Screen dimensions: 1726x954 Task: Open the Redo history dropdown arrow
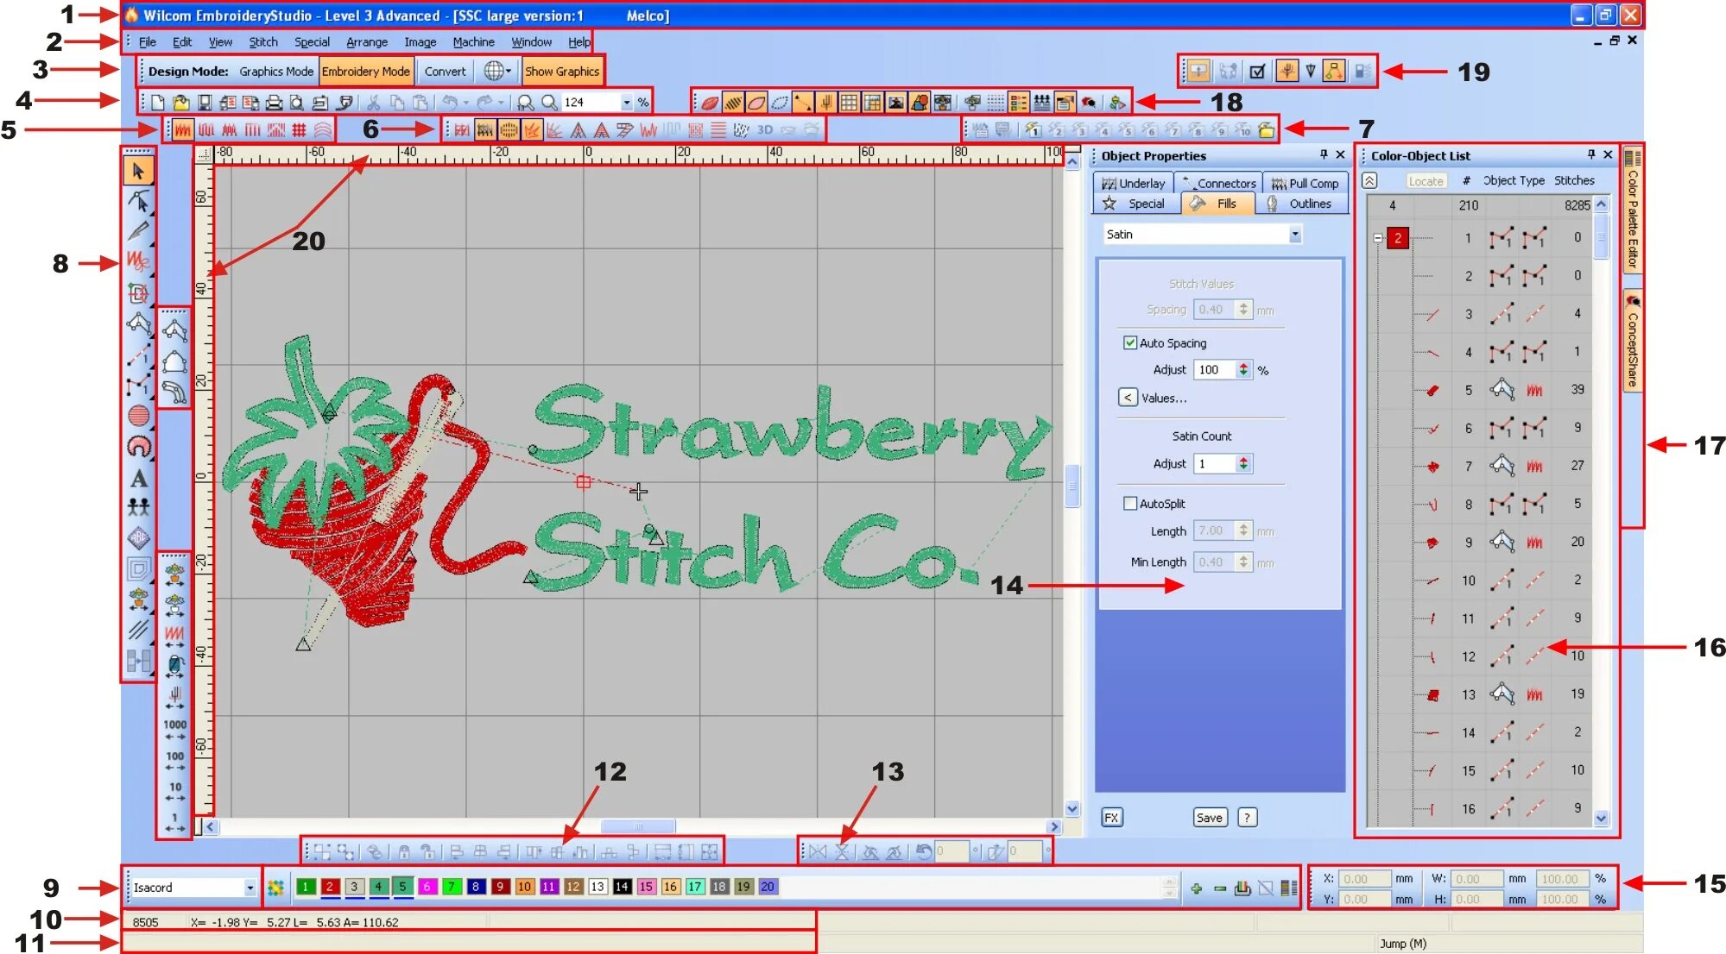click(x=501, y=103)
